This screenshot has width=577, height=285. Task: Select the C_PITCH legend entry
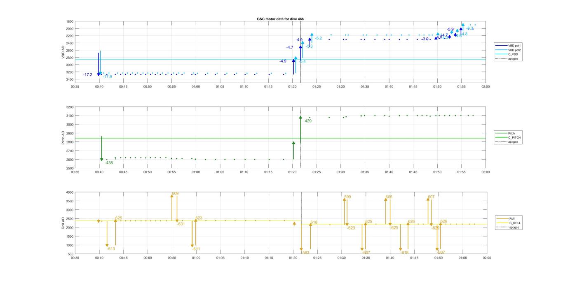[509, 137]
